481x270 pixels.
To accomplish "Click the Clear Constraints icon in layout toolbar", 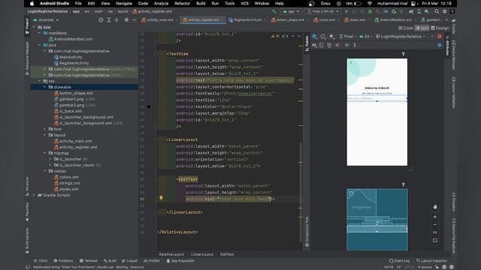I will (329, 45).
